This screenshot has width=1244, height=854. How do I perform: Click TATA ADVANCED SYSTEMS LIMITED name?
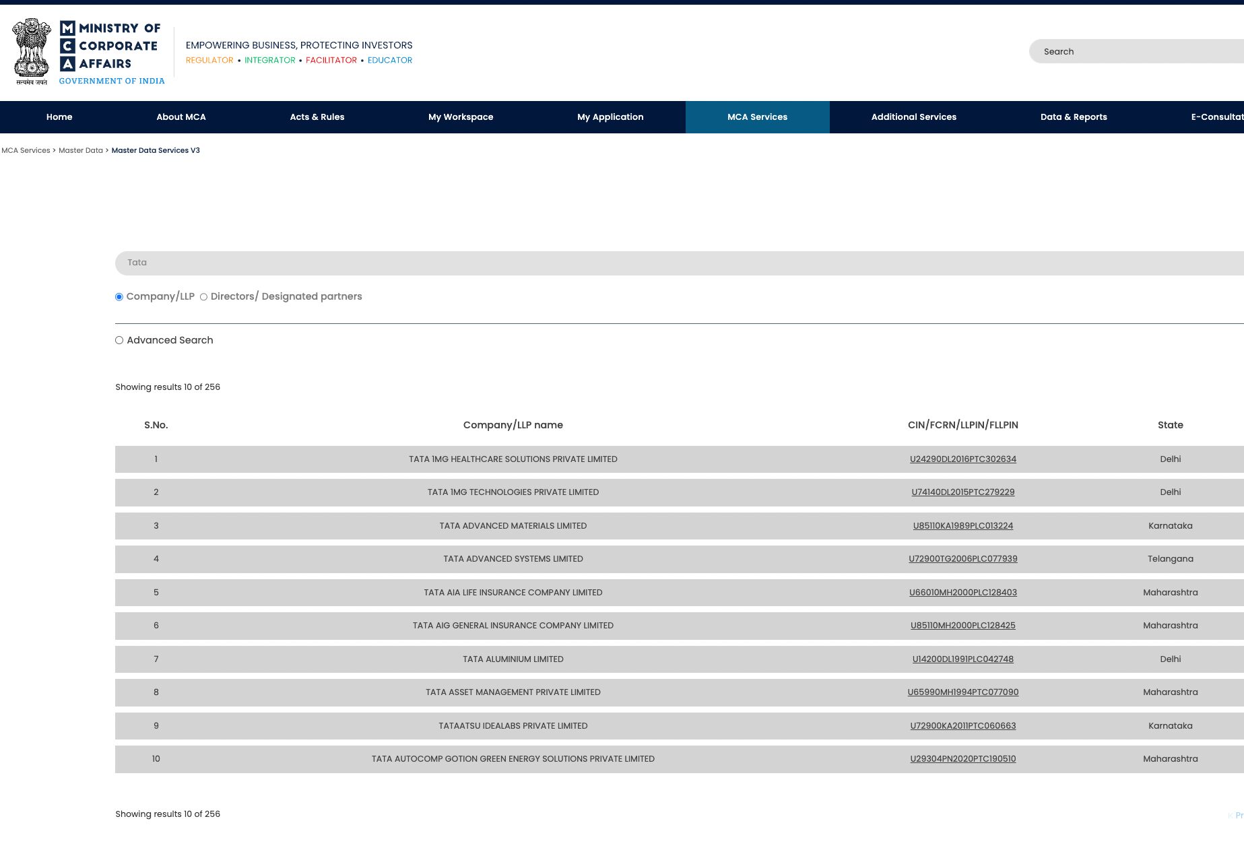click(x=513, y=559)
